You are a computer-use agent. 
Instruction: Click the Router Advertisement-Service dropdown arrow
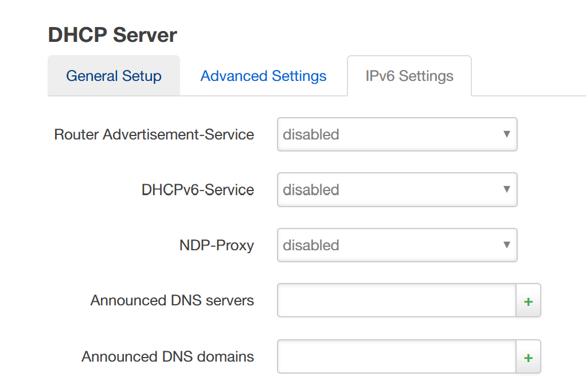pos(506,134)
